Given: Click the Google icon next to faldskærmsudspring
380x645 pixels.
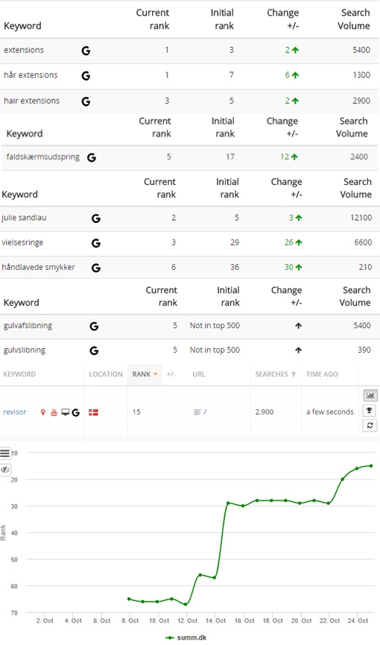Looking at the screenshot, I should 92,157.
